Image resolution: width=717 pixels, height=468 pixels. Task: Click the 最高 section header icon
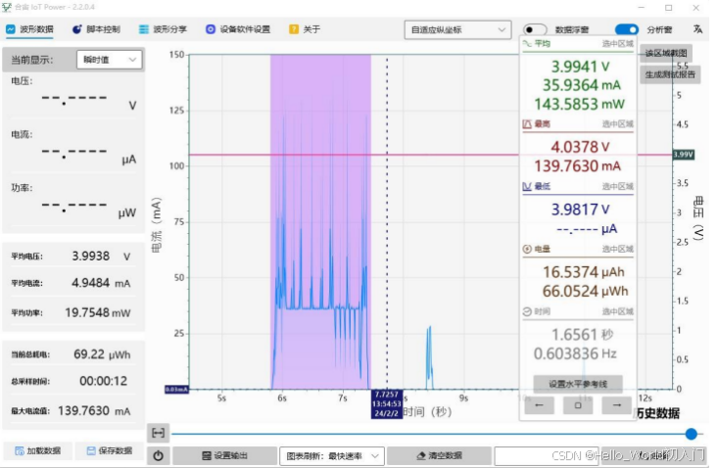click(527, 124)
